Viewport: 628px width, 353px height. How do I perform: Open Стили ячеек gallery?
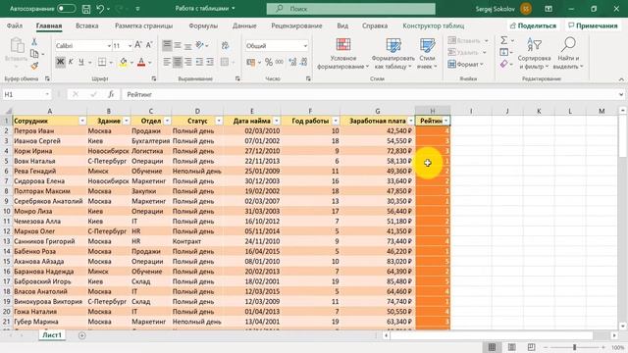(x=427, y=54)
